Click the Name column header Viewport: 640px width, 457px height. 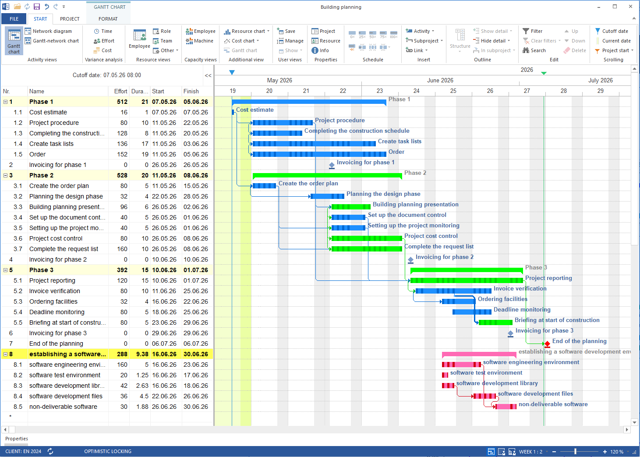click(68, 91)
